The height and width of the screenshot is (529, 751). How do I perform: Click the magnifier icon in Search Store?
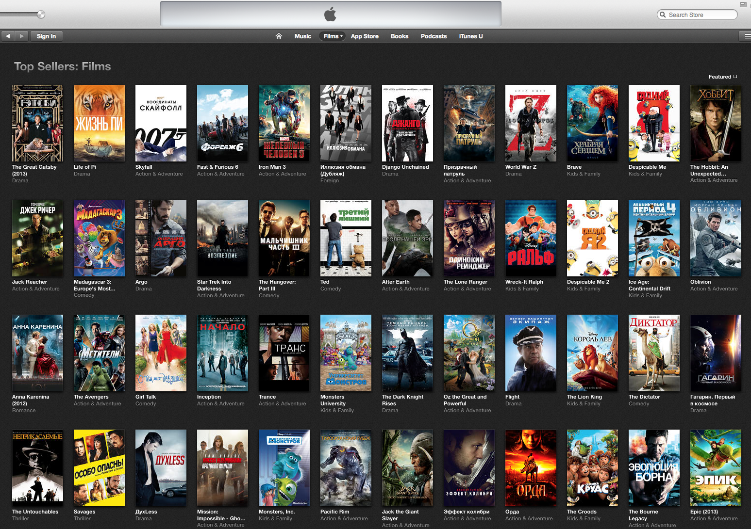(663, 15)
